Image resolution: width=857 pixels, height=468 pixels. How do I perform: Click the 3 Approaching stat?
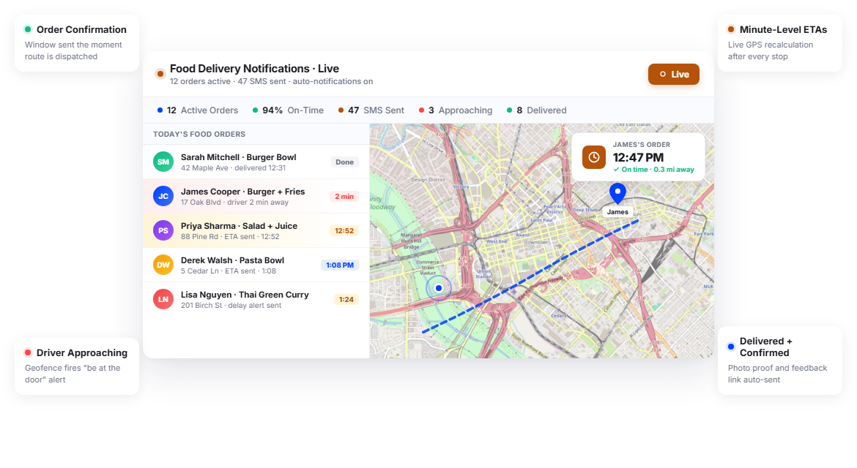click(456, 110)
